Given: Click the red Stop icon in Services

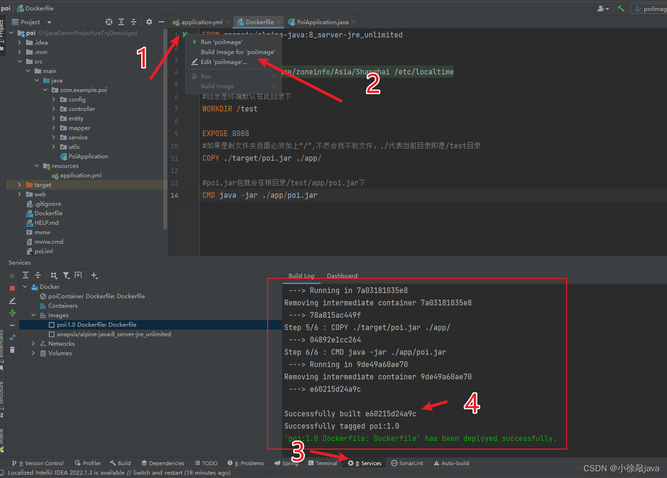Looking at the screenshot, I should [12, 288].
